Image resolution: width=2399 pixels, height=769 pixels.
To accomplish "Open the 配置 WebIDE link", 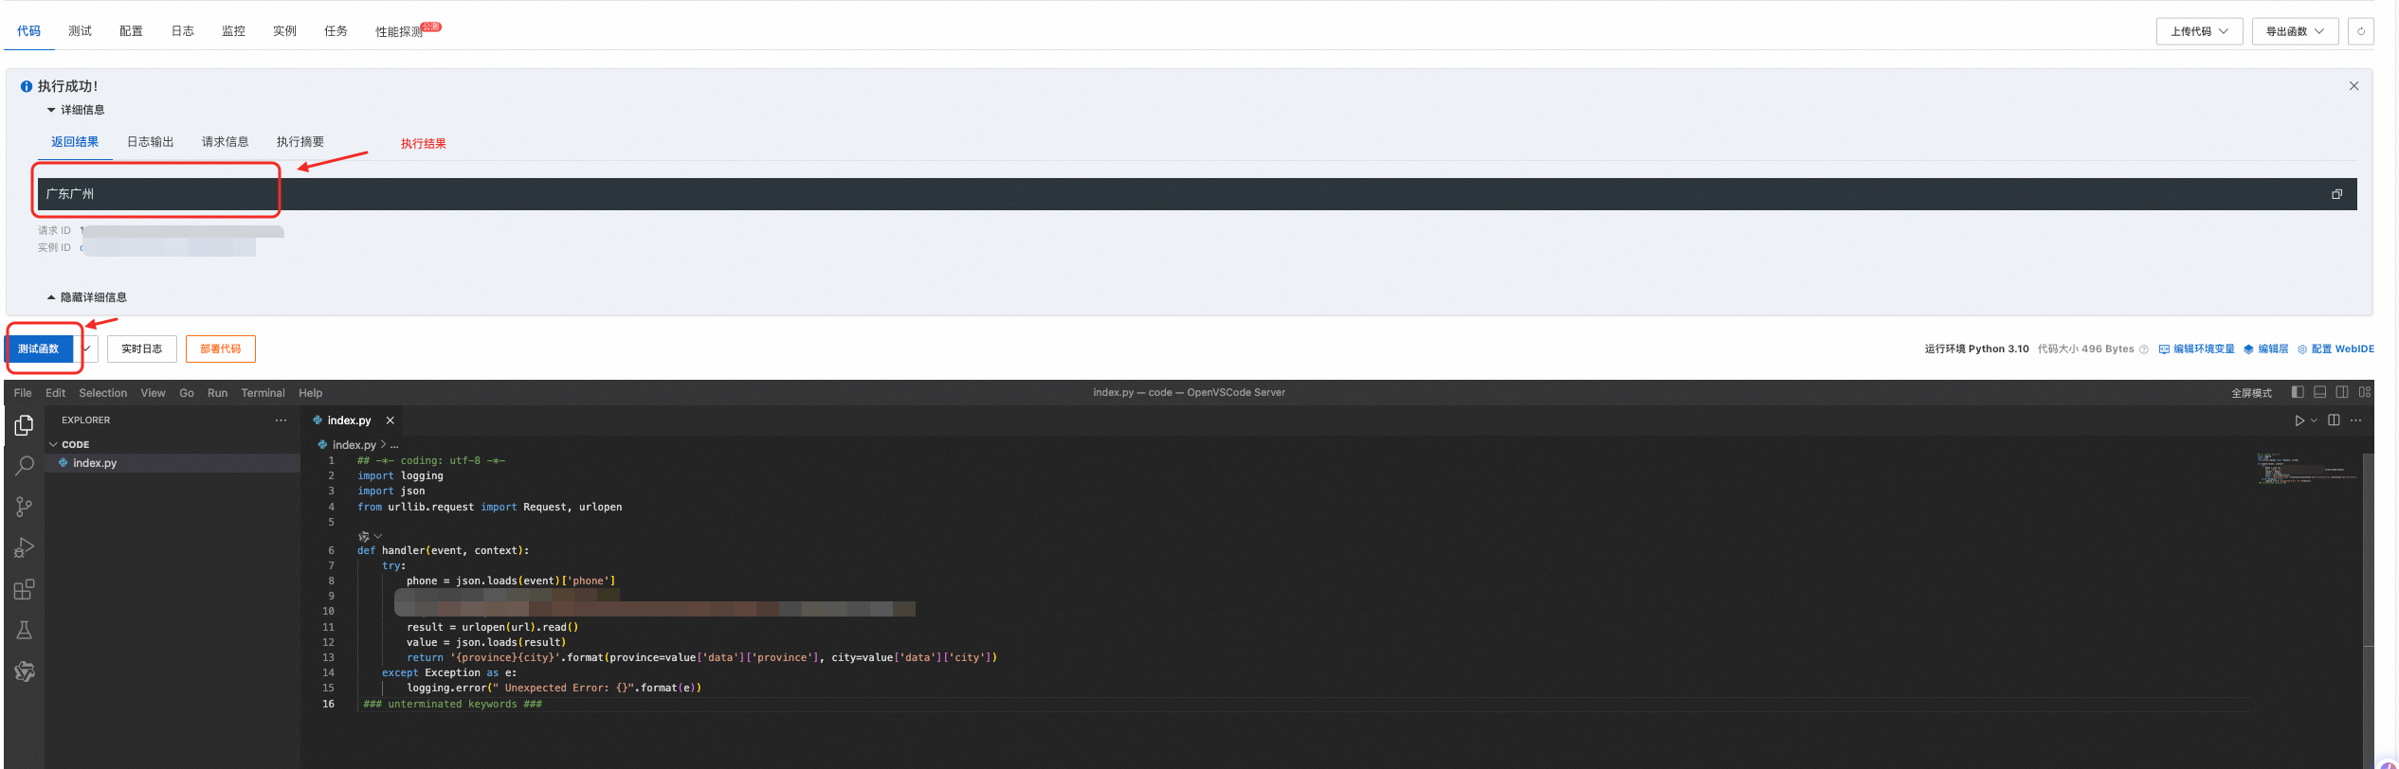I will coord(2335,349).
